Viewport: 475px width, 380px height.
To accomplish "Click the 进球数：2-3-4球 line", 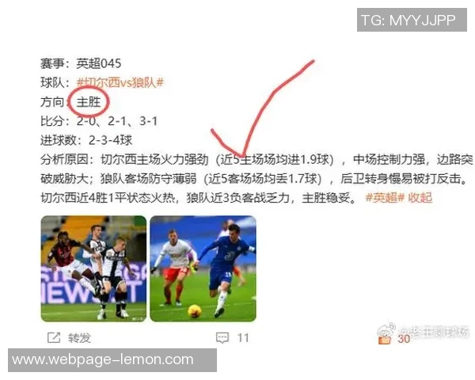I will point(86,140).
